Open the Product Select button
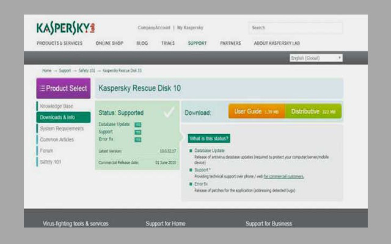 (x=64, y=88)
